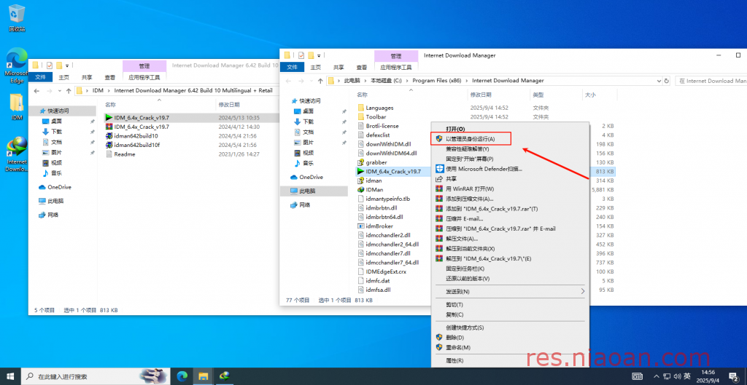Image resolution: width=747 pixels, height=385 pixels.
Task: Click Program Files (x86) breadcrumb
Action: [x=438, y=81]
